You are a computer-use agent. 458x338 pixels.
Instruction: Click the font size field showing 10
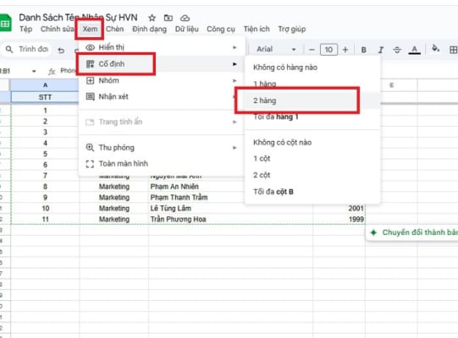point(328,50)
